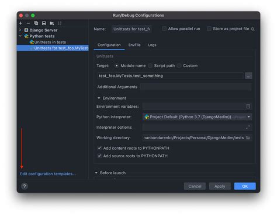Browse target with ellipsis button

point(248,76)
